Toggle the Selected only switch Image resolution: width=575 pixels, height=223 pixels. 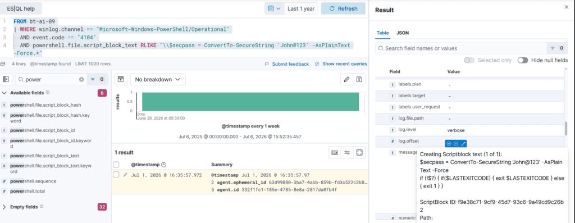[x=469, y=60]
